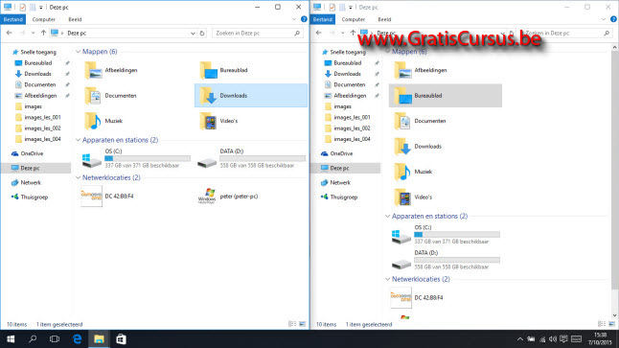Collapse Apparaten en stations group in right window
Image resolution: width=619 pixels, height=348 pixels.
point(387,217)
